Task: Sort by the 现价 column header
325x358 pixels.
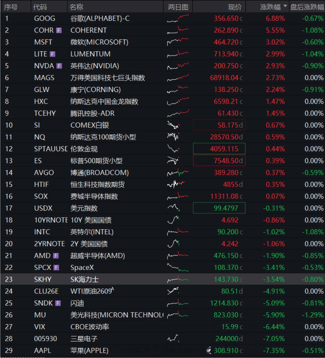Action: pos(235,7)
